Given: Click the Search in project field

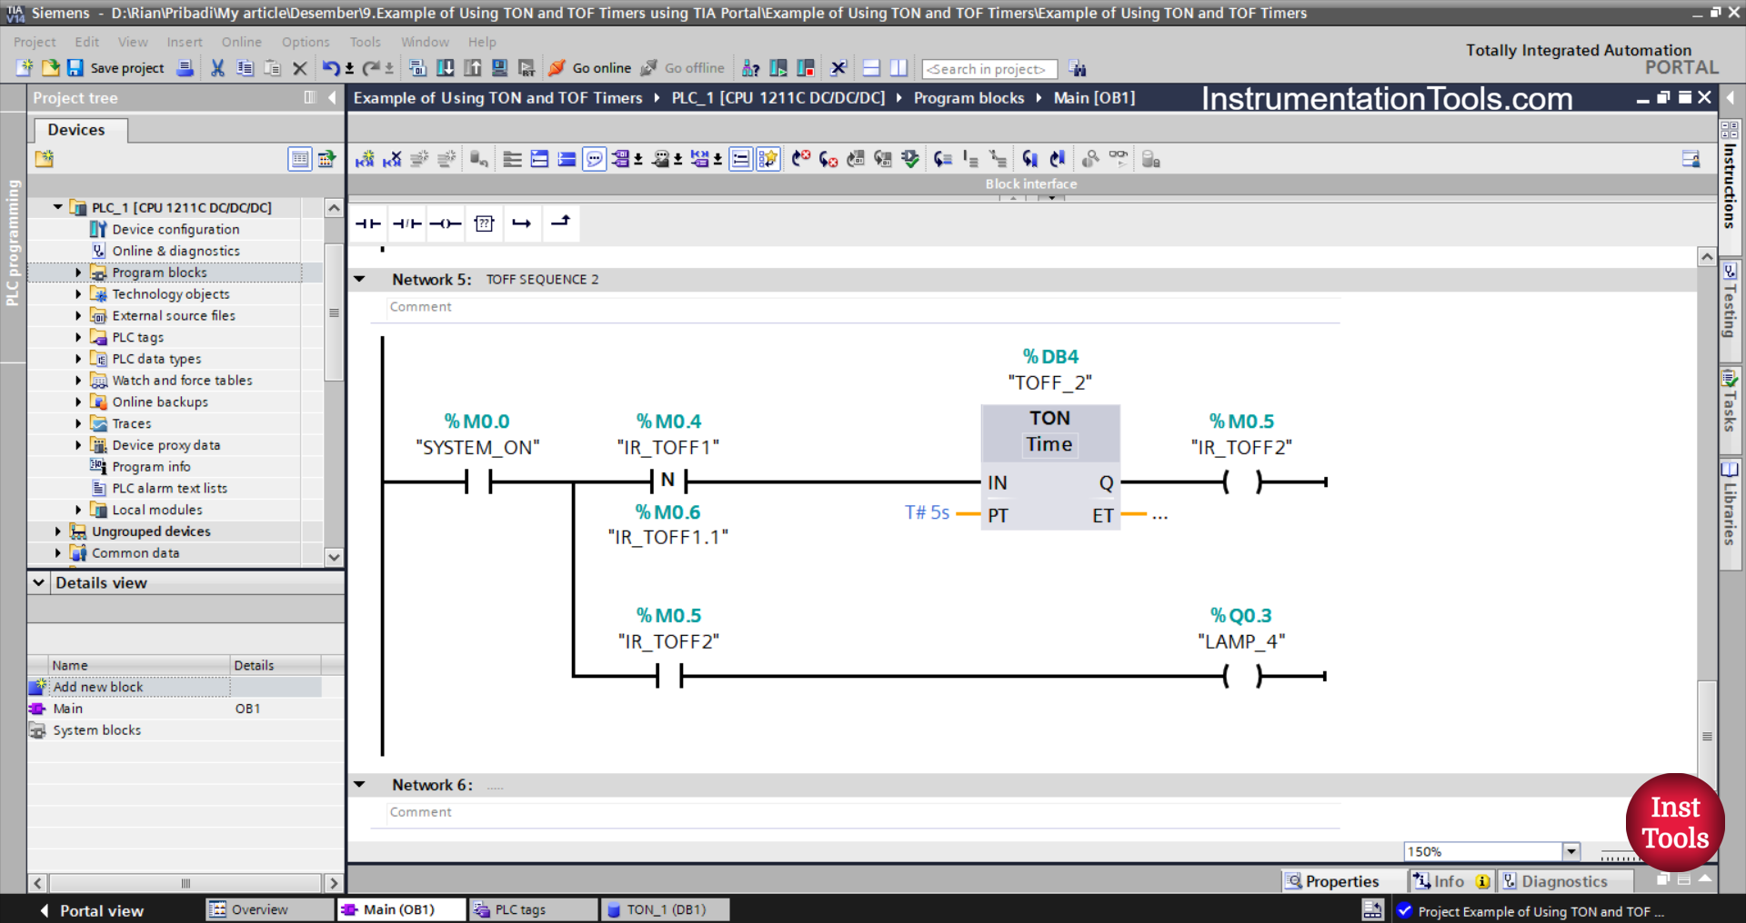Looking at the screenshot, I should click(988, 69).
